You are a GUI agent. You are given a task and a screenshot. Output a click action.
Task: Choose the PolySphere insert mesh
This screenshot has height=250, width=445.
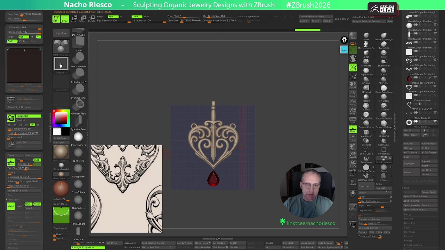pyautogui.click(x=79, y=170)
